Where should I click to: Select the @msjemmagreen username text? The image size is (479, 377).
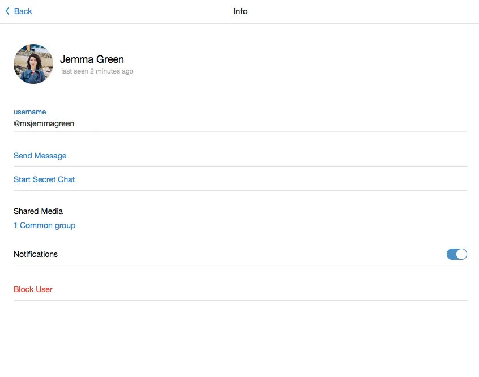[x=44, y=123]
